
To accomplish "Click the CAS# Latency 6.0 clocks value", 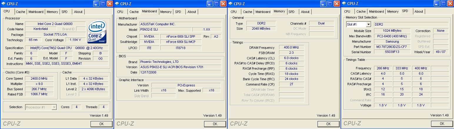I will pyautogui.click(x=291, y=58).
